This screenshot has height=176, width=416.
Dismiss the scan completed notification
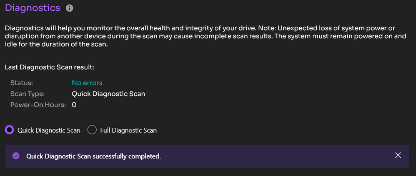click(398, 156)
